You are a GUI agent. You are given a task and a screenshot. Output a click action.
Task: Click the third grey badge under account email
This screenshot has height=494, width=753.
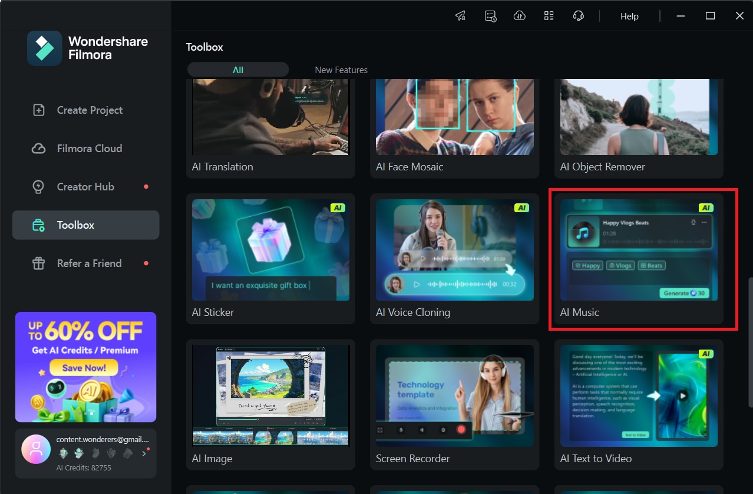click(96, 453)
